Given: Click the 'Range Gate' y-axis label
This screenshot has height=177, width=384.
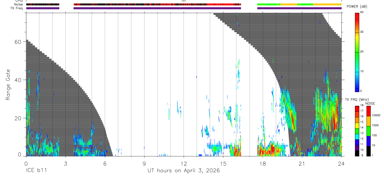Looking at the screenshot, I should click(x=8, y=85).
